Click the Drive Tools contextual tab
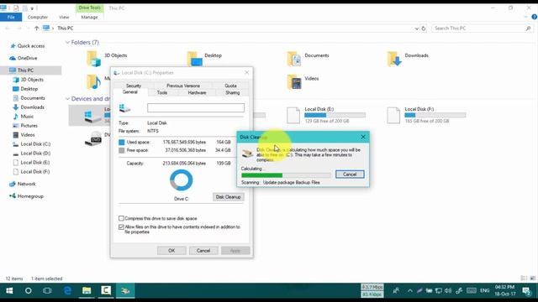This screenshot has width=538, height=302. [x=90, y=8]
